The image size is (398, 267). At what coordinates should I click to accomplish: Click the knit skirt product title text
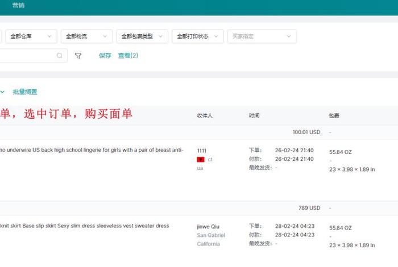coord(85,226)
